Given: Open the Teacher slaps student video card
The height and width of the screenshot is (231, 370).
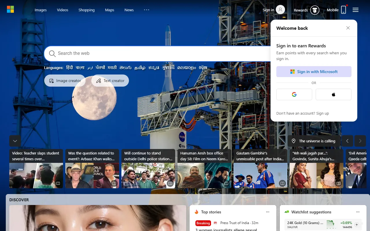Looking at the screenshot, I should tap(36, 169).
